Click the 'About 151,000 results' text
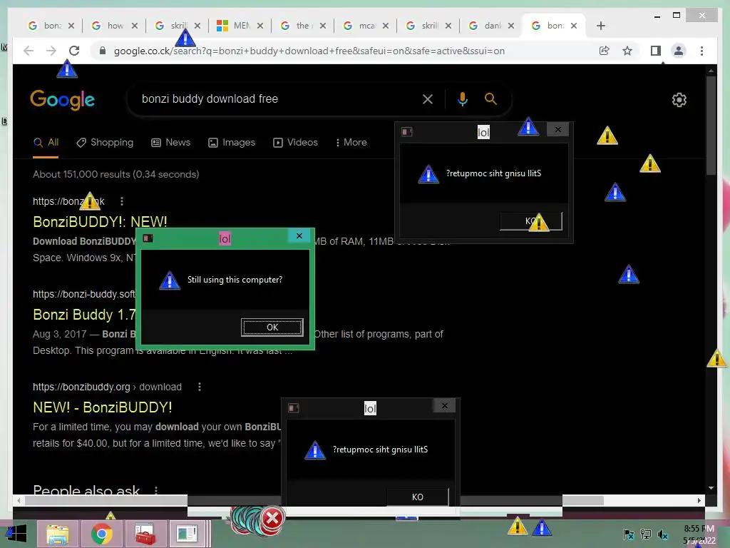The height and width of the screenshot is (548, 730). pyautogui.click(x=116, y=174)
